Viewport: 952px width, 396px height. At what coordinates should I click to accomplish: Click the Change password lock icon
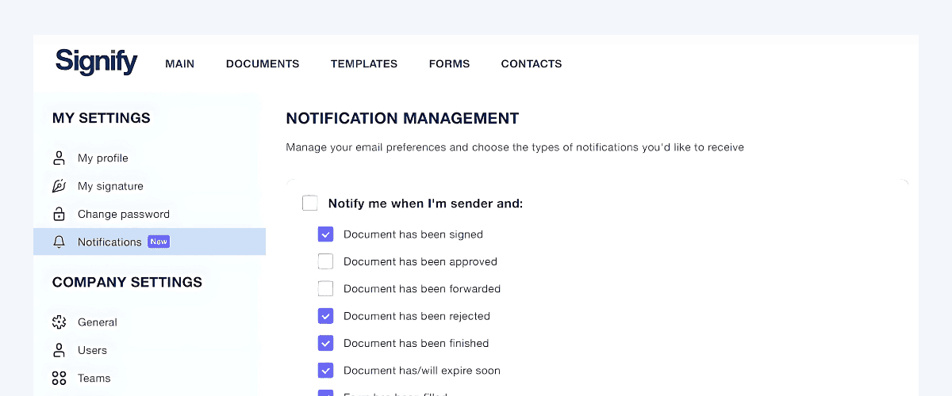pyautogui.click(x=59, y=214)
